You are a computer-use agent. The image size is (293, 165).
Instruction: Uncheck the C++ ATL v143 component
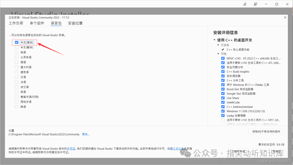point(223,63)
